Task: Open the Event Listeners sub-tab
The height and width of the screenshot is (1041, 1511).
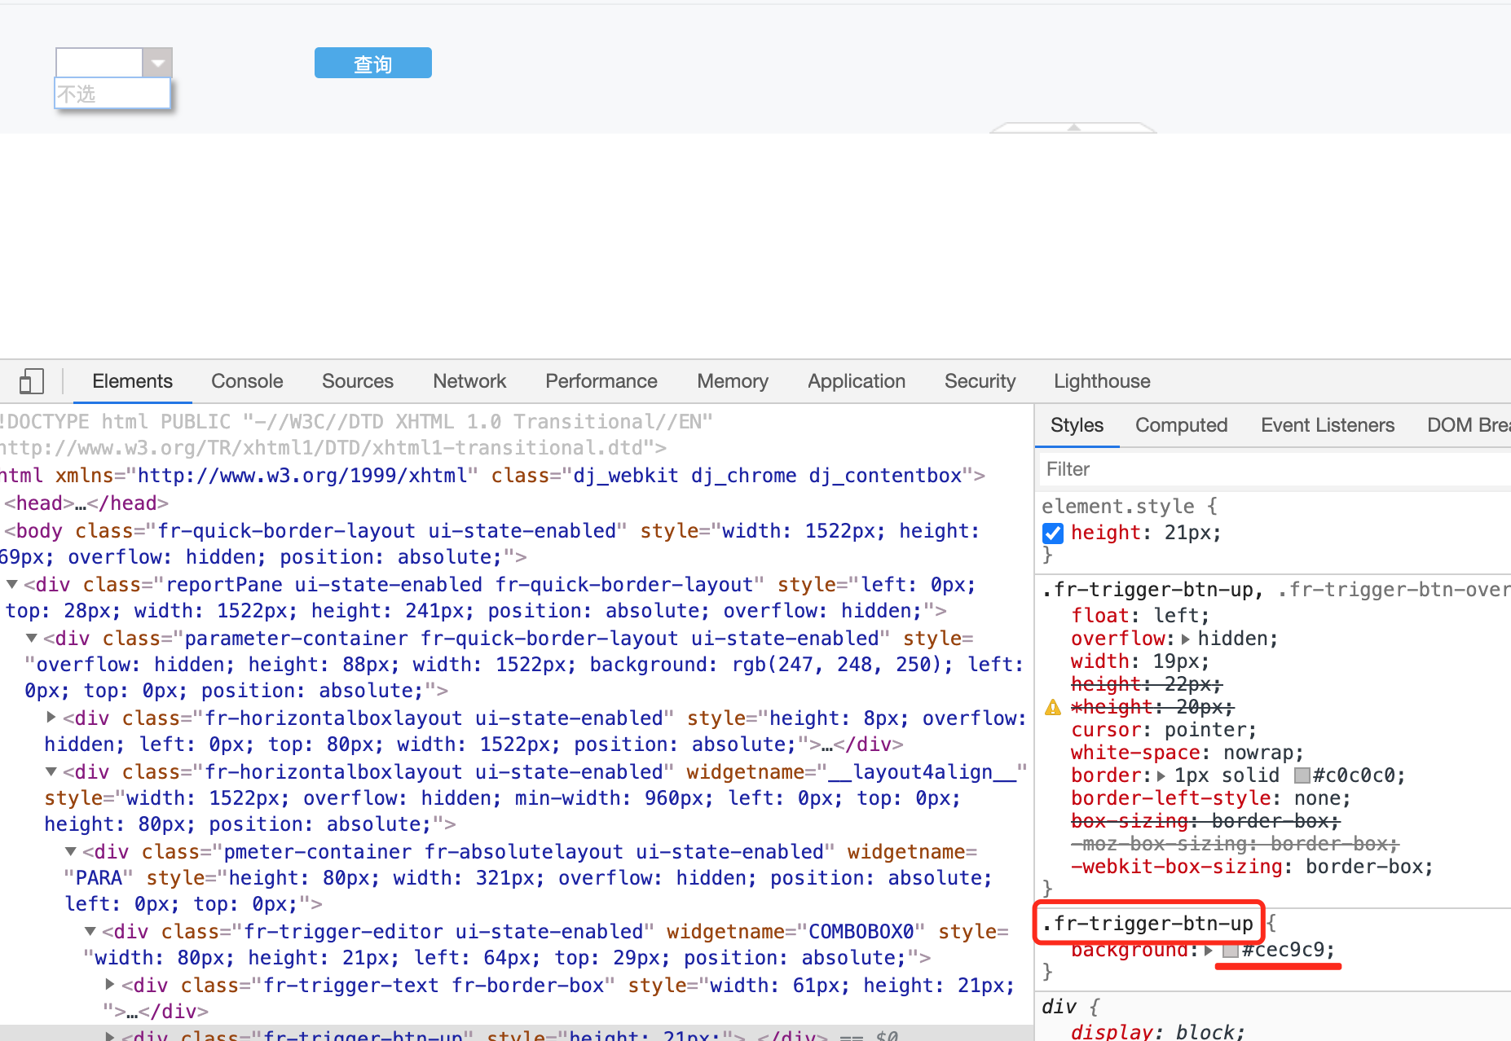Action: coord(1328,425)
